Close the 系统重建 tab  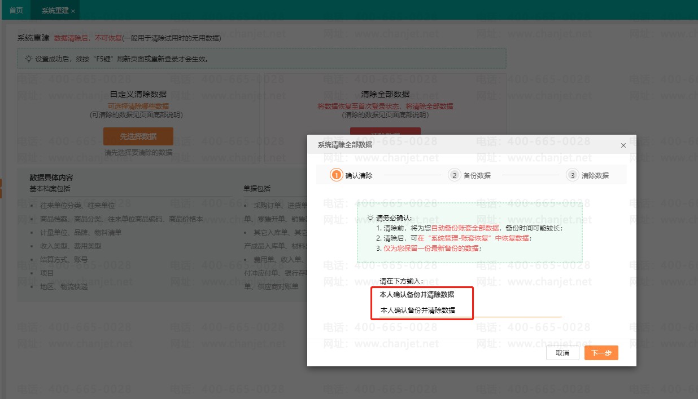73,11
